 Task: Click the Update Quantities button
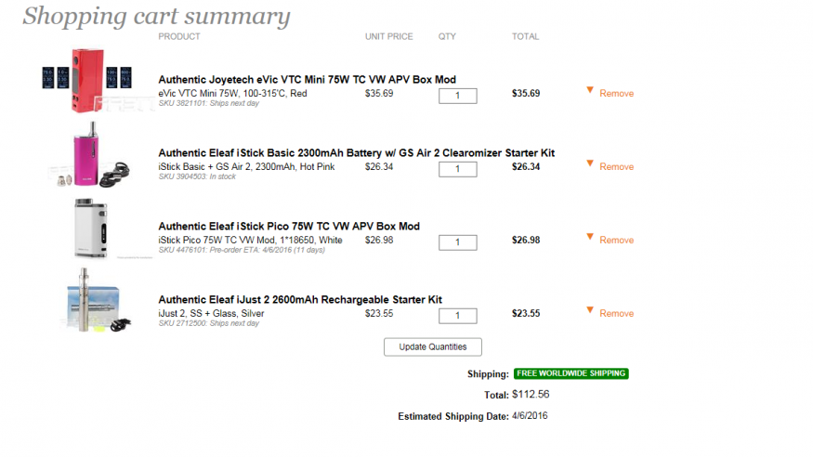tap(432, 347)
